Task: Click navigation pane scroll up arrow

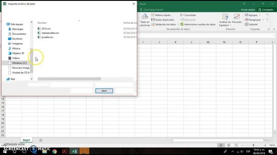Action: (x=32, y=22)
